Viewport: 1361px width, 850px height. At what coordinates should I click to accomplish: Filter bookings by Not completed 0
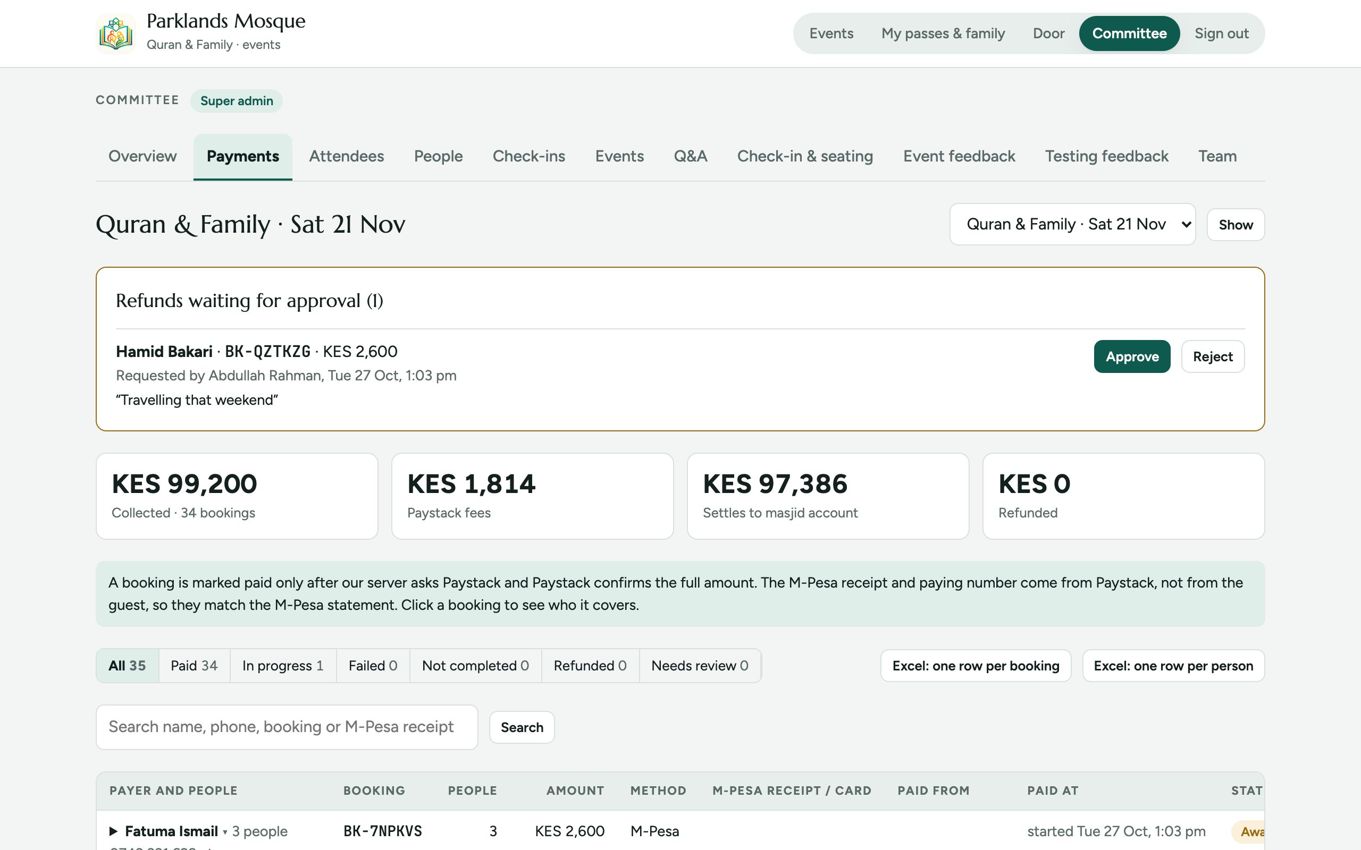click(x=475, y=666)
